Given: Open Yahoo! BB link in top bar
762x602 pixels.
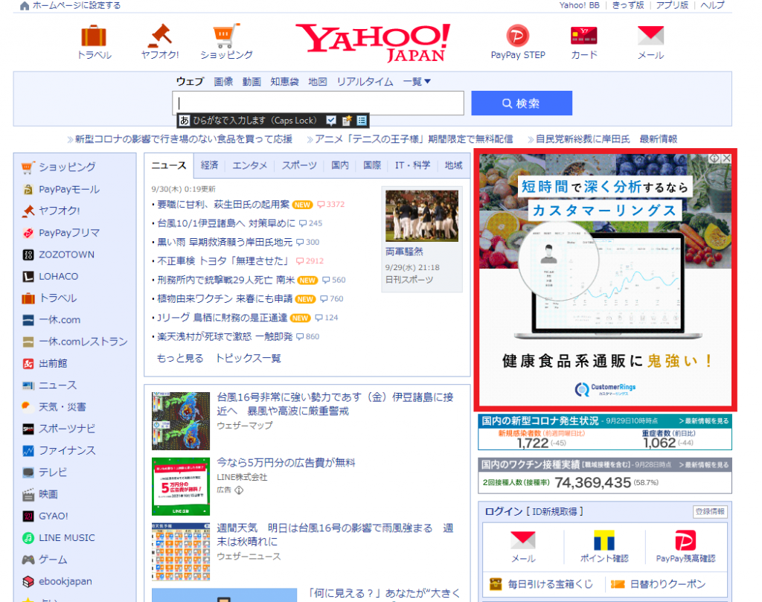Looking at the screenshot, I should coord(579,5).
